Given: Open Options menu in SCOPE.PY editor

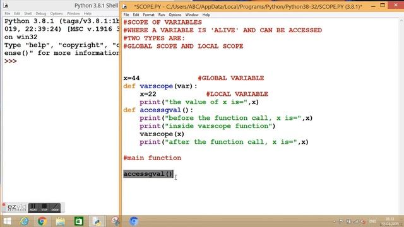Looking at the screenshot, I should pos(175,15).
